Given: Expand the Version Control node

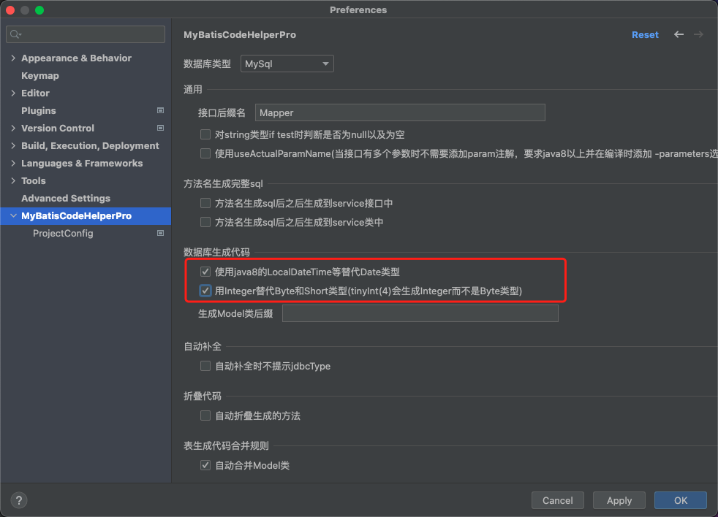Looking at the screenshot, I should point(13,128).
